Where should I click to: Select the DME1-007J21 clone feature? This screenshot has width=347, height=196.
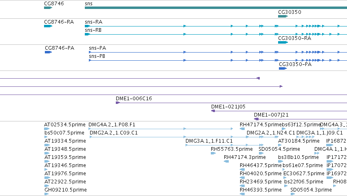coord(271,115)
